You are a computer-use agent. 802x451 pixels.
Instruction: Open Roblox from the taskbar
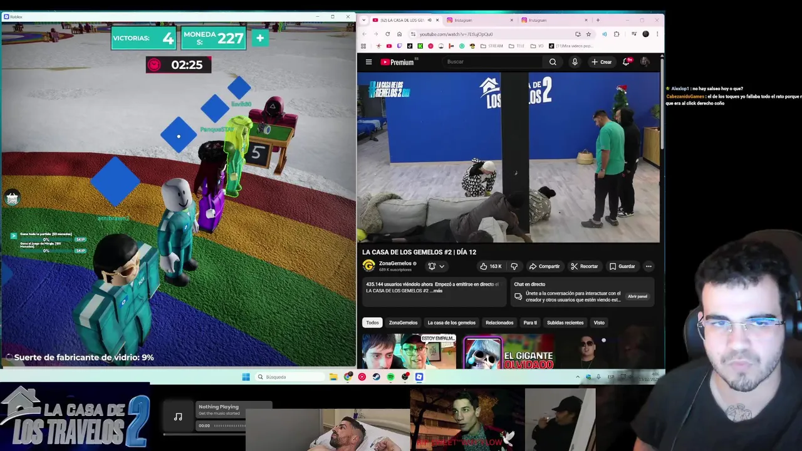(419, 377)
